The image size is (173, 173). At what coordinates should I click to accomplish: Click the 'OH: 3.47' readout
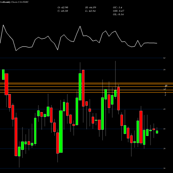coord(119,11)
